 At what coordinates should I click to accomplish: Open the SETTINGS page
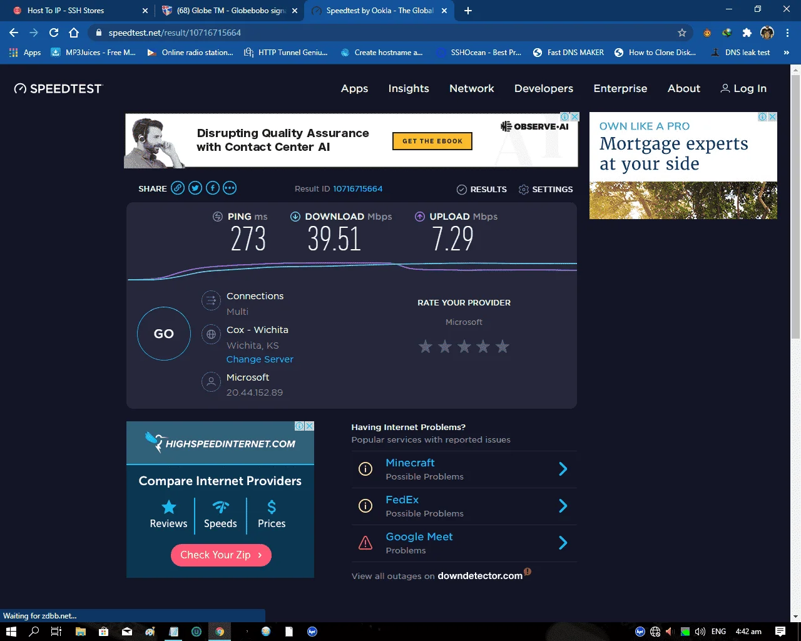point(546,189)
